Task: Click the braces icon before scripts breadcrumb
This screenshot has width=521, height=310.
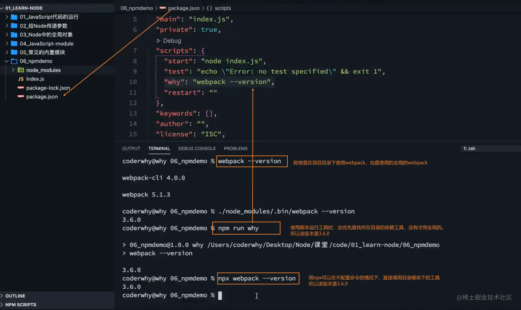Action: click(209, 8)
